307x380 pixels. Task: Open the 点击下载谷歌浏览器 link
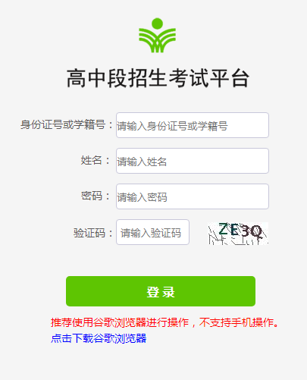[99, 338]
